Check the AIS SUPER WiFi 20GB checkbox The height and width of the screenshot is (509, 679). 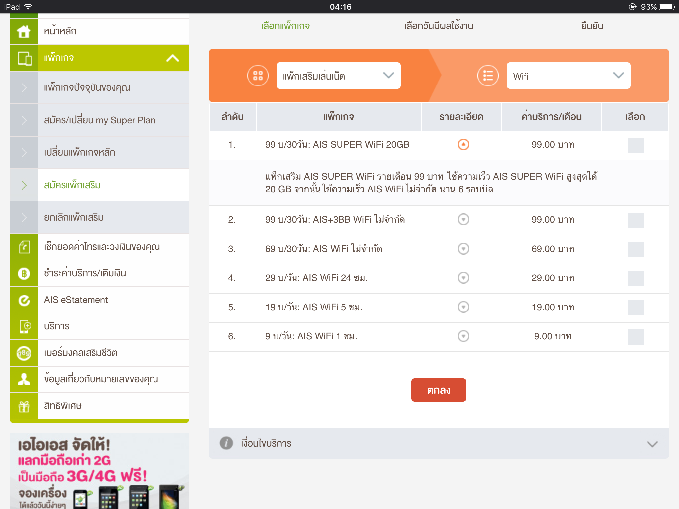pos(636,145)
